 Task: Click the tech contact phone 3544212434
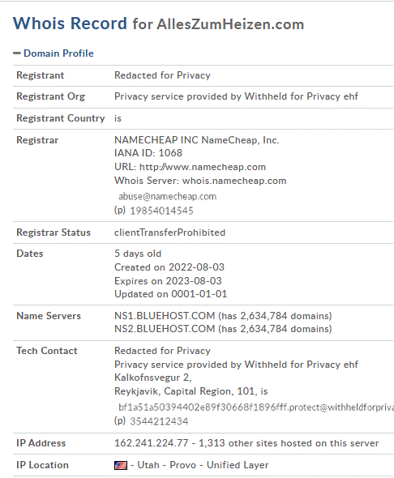(x=159, y=421)
